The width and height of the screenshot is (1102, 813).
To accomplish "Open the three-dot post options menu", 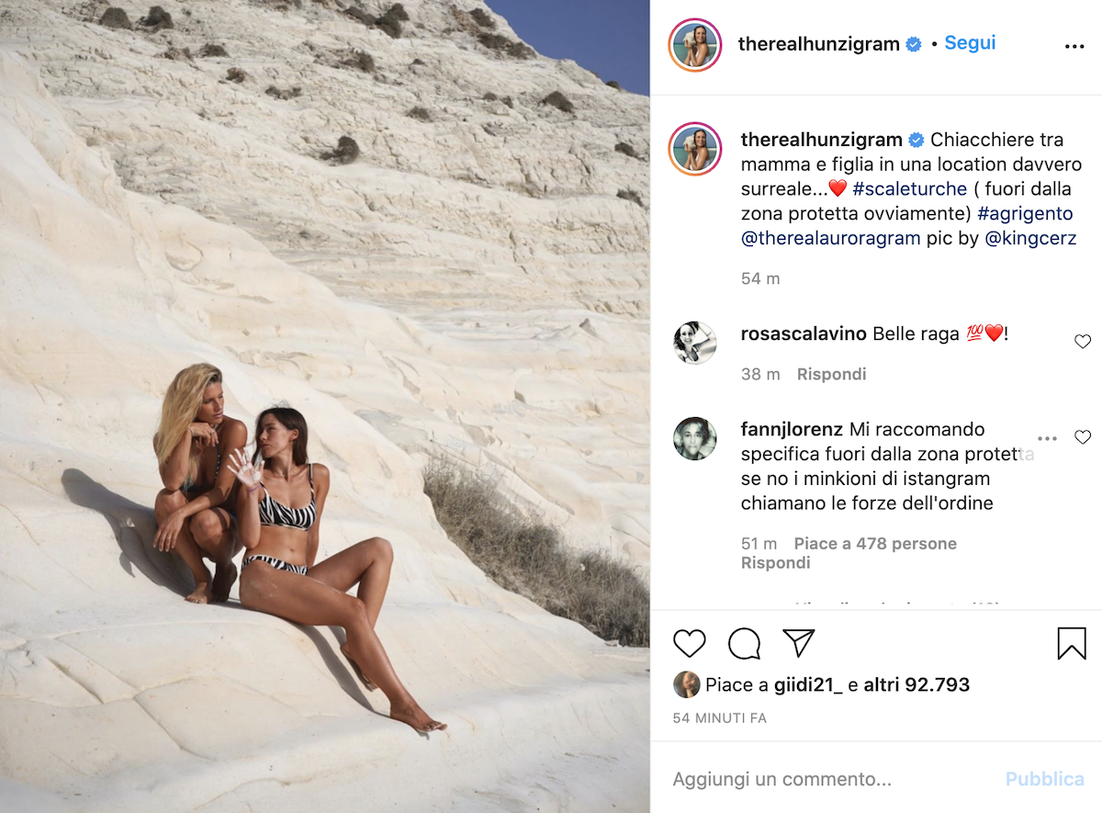I will pos(1074,47).
